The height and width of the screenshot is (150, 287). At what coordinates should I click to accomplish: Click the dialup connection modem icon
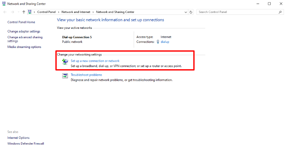(158, 42)
